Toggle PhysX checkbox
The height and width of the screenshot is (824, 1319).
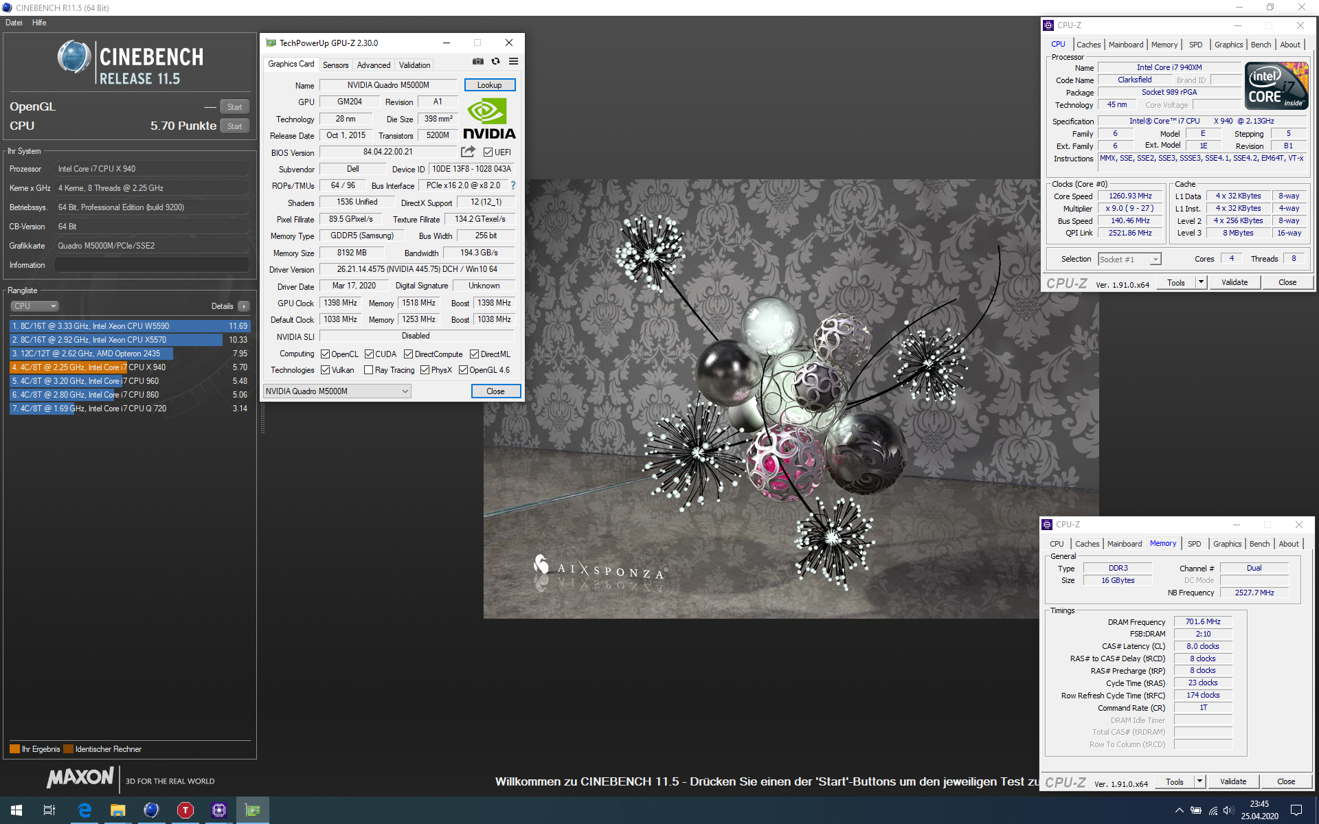point(425,370)
